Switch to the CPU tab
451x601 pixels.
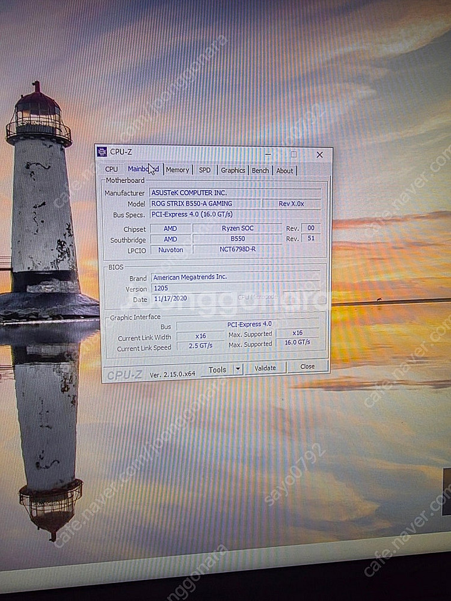112,169
